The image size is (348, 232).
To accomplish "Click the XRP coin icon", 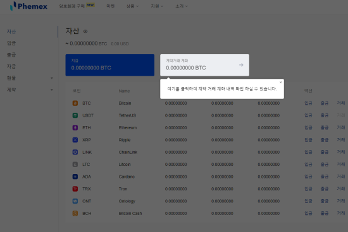I will click(x=75, y=140).
